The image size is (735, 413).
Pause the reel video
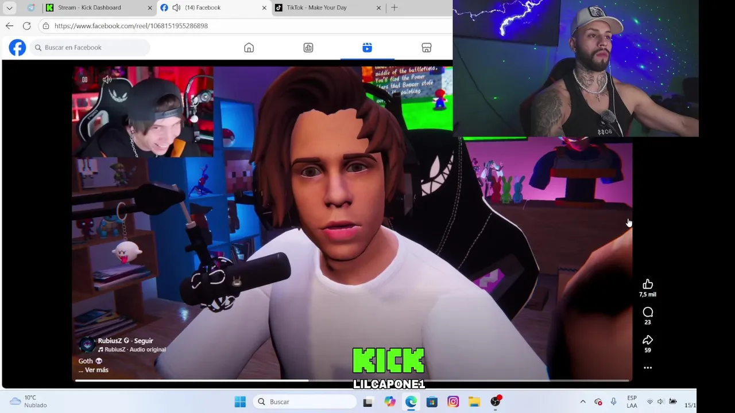(x=84, y=80)
